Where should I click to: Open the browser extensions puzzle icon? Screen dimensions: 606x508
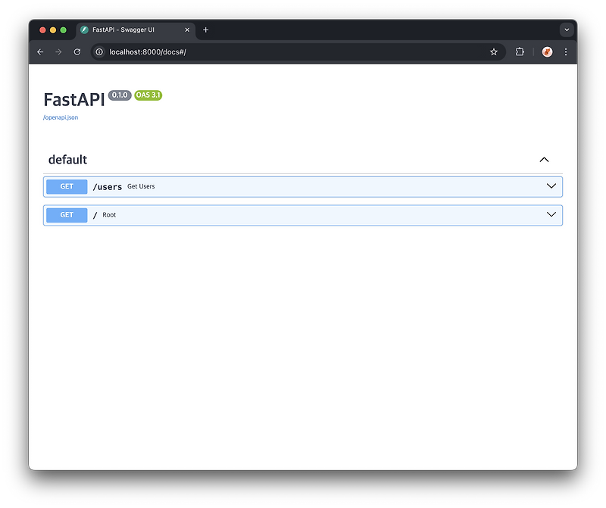[520, 52]
